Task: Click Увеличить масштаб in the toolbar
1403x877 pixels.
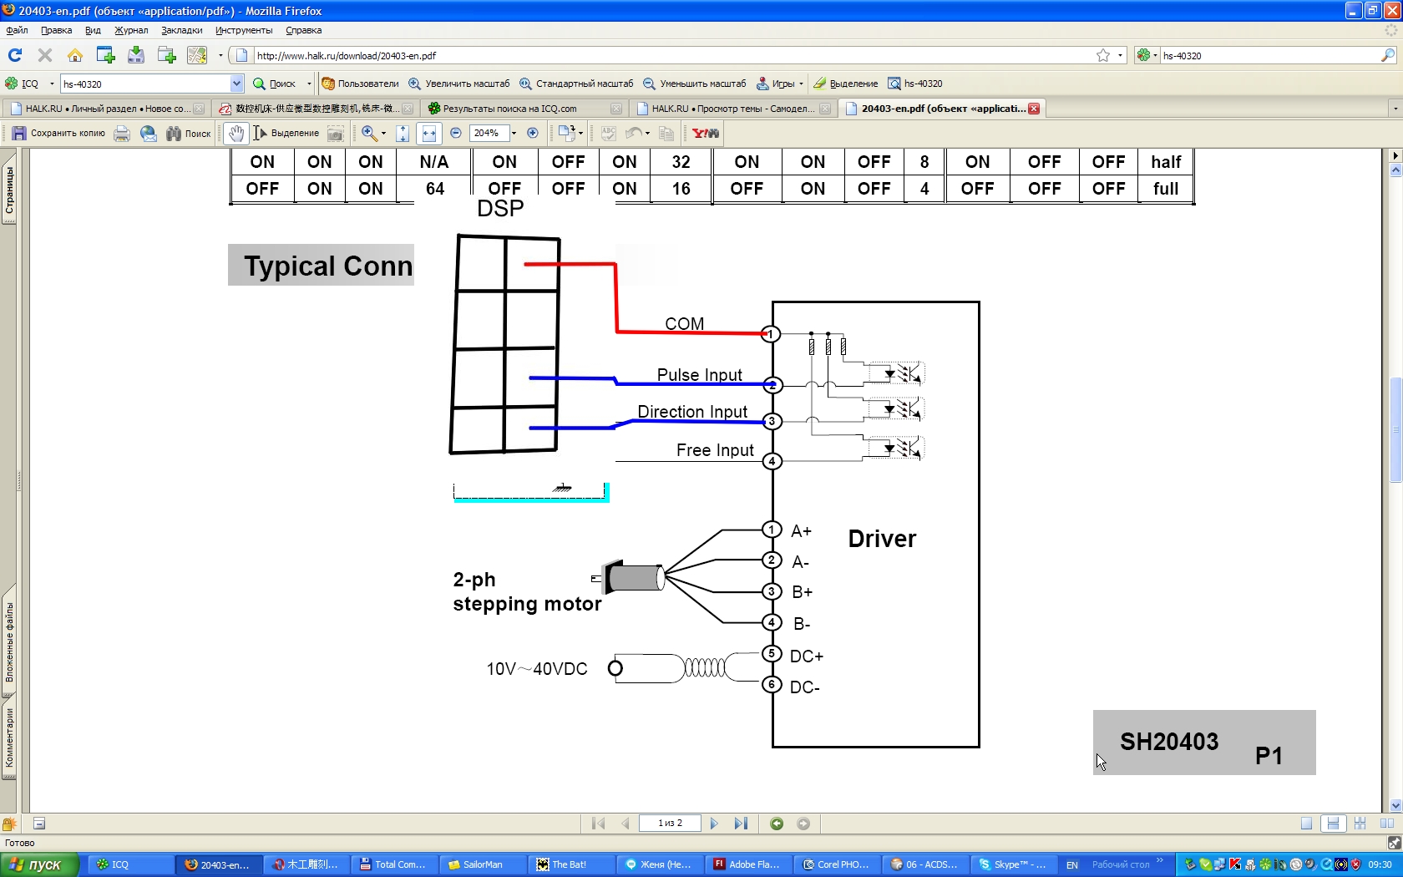Action: click(x=458, y=84)
